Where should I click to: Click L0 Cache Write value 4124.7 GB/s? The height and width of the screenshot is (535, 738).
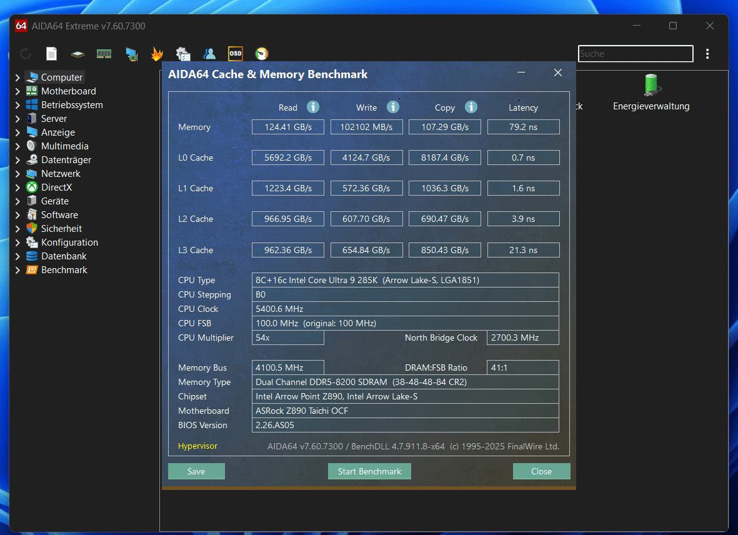[x=366, y=157]
